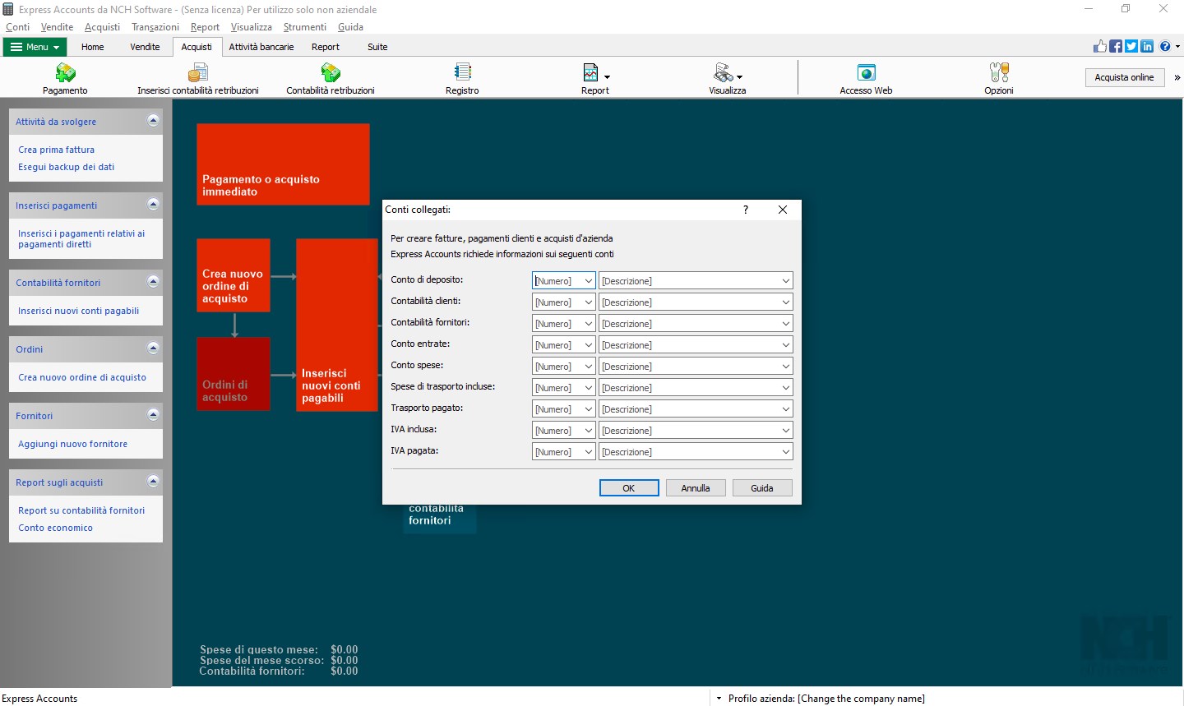Click the Aggiungi nuovo fornitore link
Image resolution: width=1184 pixels, height=706 pixels.
(73, 444)
